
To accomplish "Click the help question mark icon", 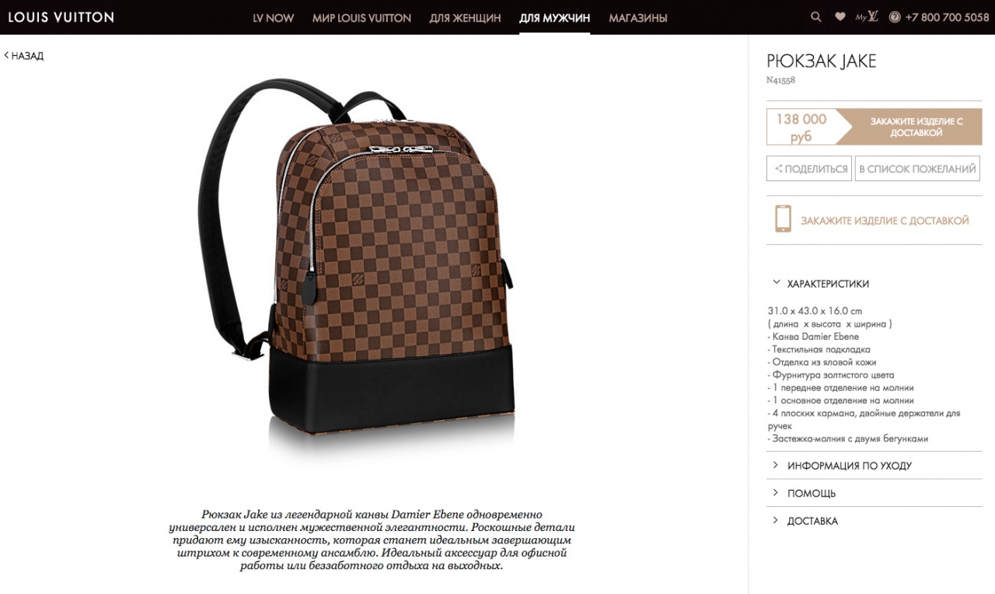I will (895, 17).
